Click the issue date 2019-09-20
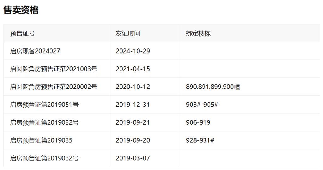Image resolution: width=323 pixels, height=170 pixels. tap(132, 140)
